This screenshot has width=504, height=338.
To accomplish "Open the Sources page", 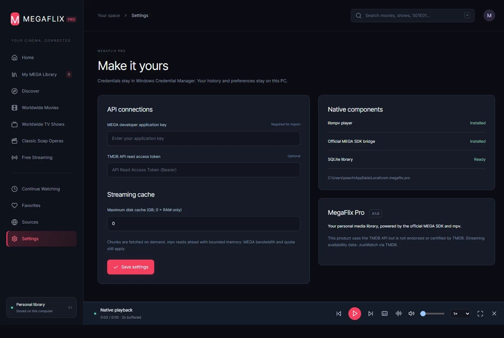I will click(41, 222).
